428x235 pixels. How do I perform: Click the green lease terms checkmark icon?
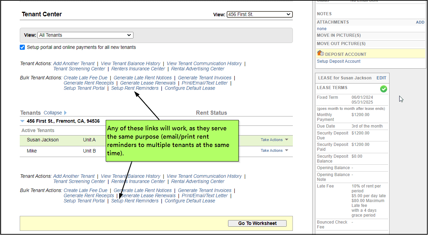383,89
